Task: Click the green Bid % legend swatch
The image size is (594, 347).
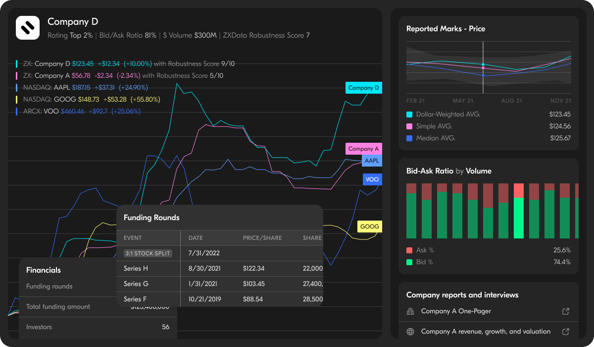Action: (409, 262)
